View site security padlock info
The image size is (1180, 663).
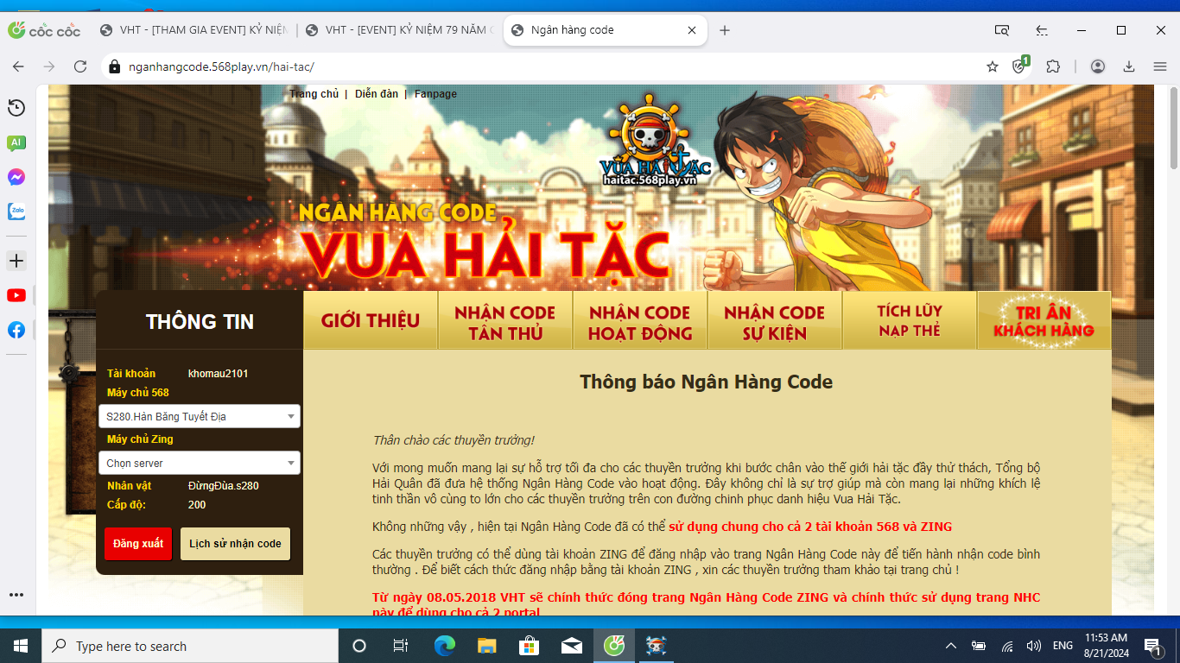[115, 66]
